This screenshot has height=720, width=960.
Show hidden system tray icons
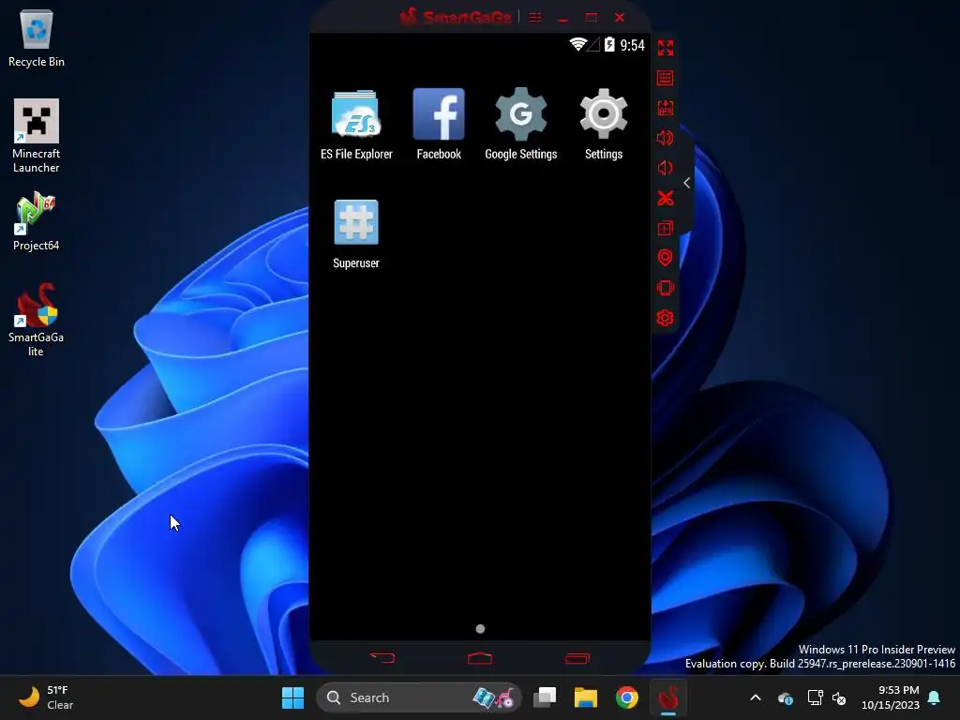click(x=756, y=697)
